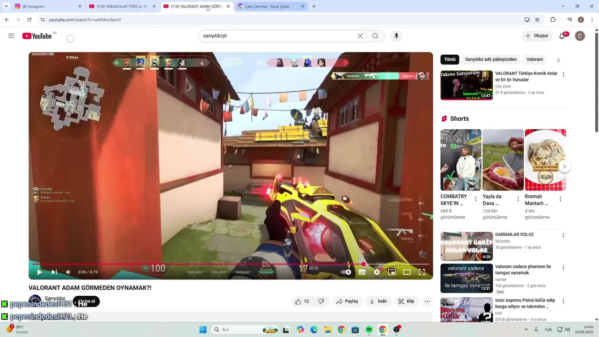Open options for COMBATRY SKYE'IN short
This screenshot has height=337, width=599.
tap(476, 199)
